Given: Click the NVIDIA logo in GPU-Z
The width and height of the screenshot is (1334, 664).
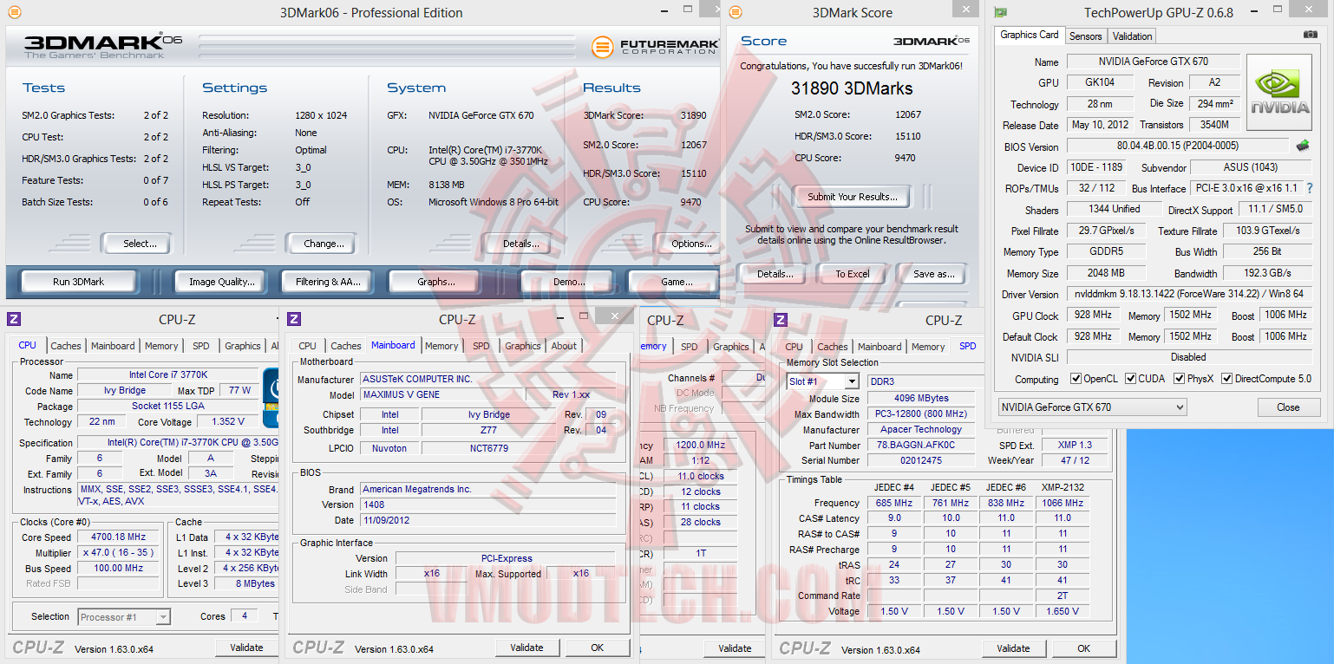Looking at the screenshot, I should pos(1280,91).
